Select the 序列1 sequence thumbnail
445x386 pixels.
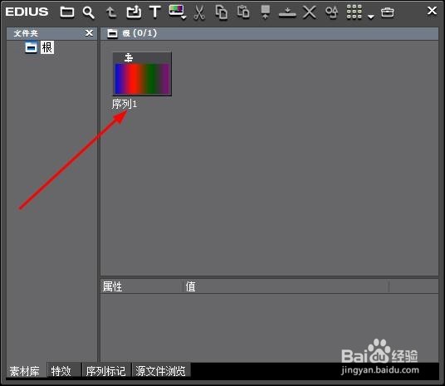(142, 74)
